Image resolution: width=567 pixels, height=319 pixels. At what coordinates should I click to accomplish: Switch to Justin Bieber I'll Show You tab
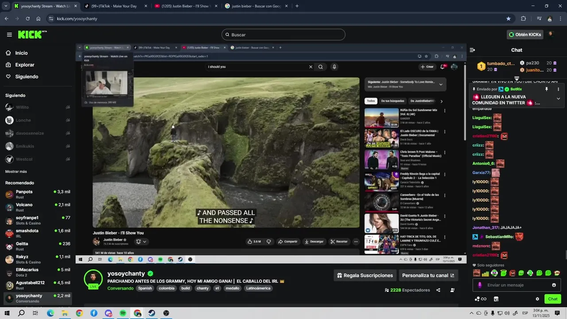[185, 6]
